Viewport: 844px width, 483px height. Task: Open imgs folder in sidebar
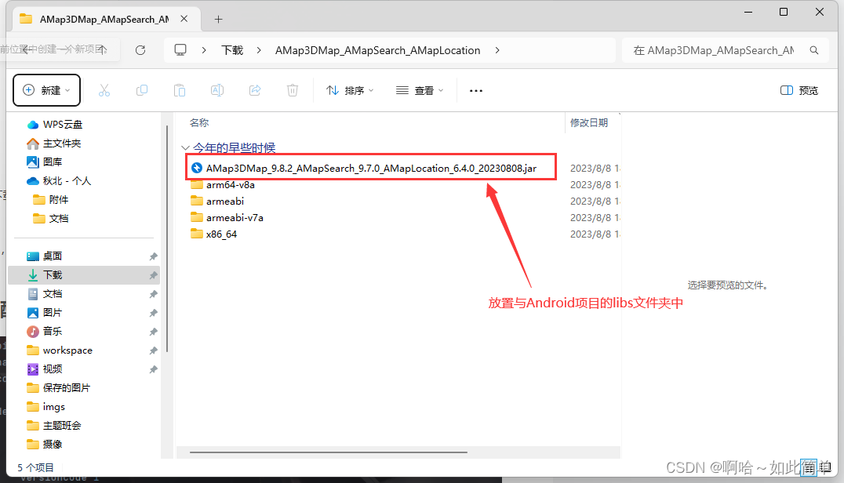click(53, 407)
